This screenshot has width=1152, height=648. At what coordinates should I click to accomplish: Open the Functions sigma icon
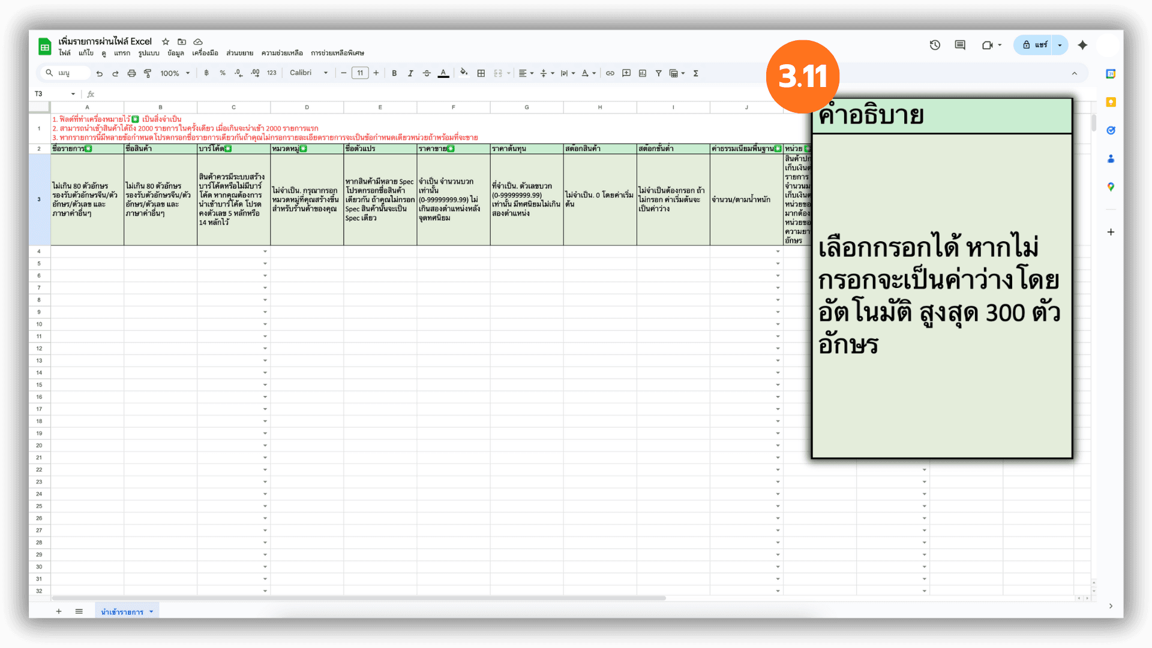(696, 73)
